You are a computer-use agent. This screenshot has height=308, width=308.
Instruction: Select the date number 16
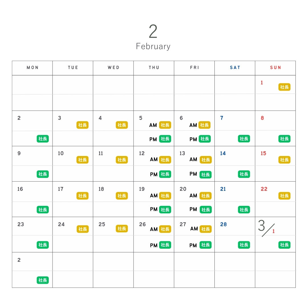point(20,189)
